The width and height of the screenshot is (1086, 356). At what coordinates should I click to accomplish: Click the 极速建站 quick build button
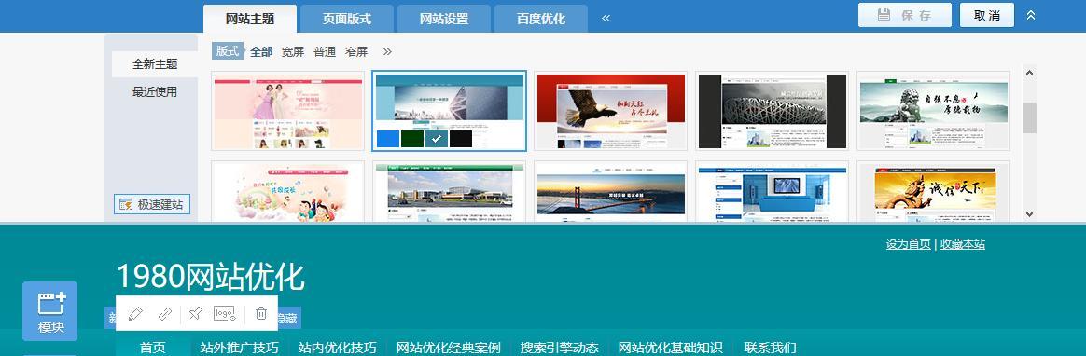point(152,205)
